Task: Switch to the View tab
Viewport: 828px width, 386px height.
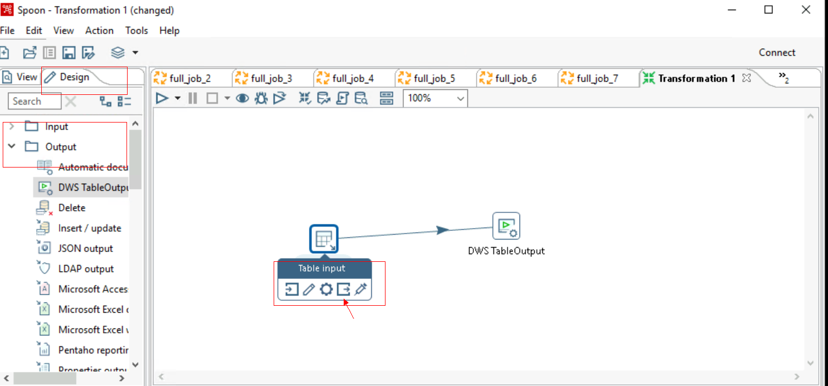Action: click(21, 77)
